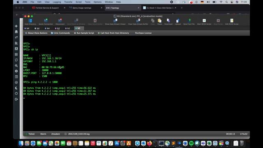Viewport: 263px width, 148px height.
Task: Switch to the h1 session tab
Action: click(68, 28)
